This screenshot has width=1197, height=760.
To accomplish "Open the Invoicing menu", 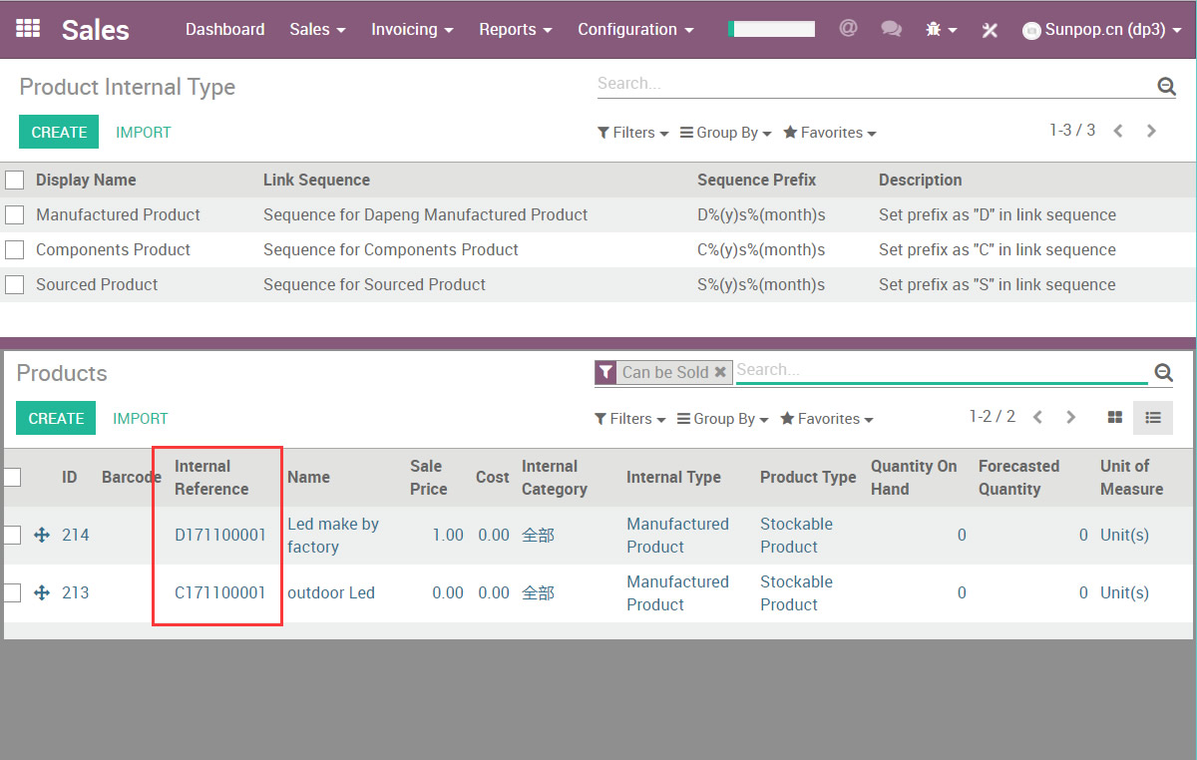I will [411, 30].
